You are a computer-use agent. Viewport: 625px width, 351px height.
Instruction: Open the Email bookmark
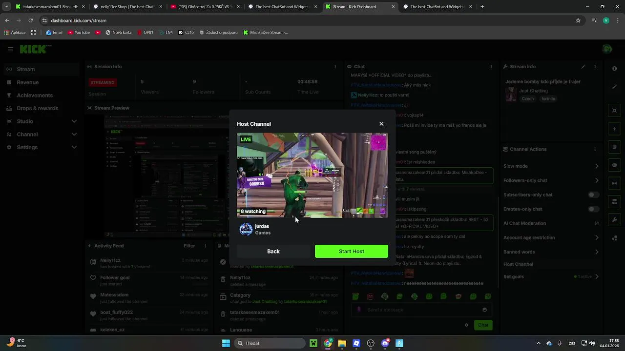tap(54, 33)
